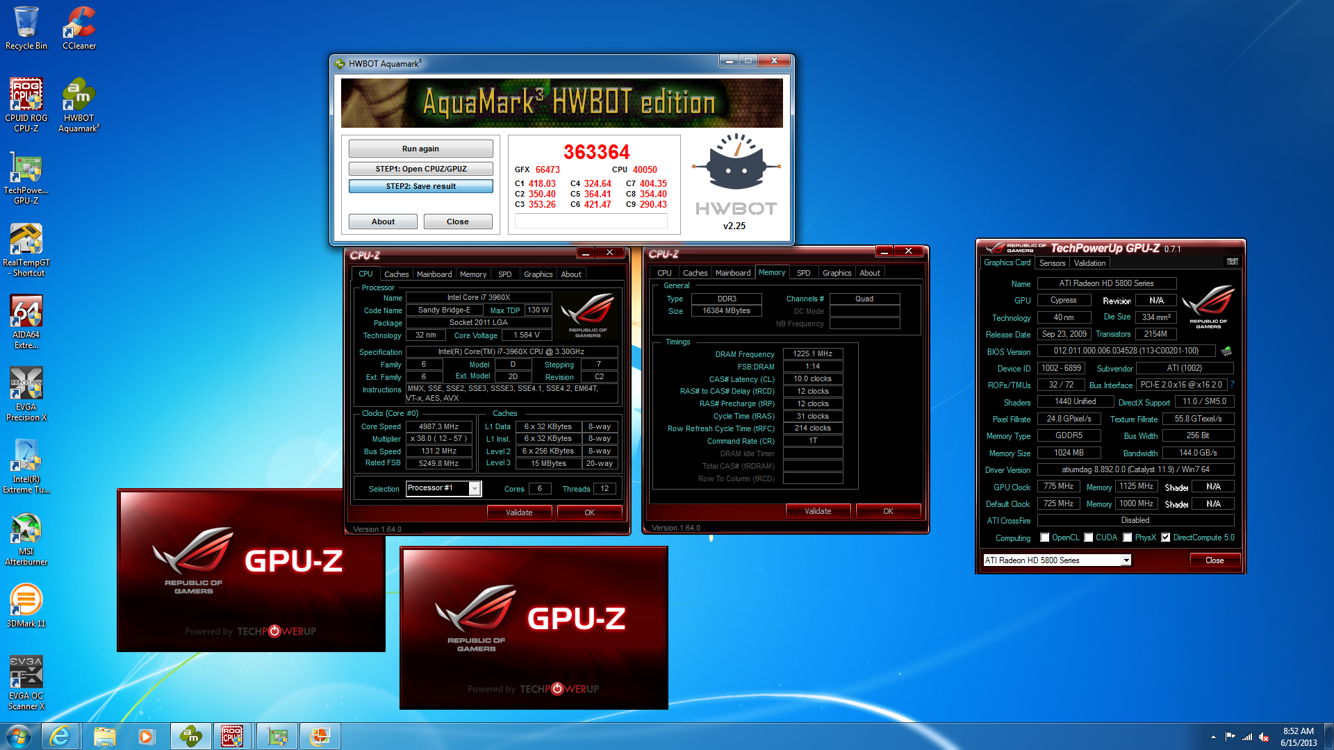
Task: Launch EVGA OC Scanner X icon
Action: (26, 683)
